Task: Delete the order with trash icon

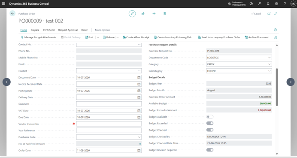Action: coord(165,14)
